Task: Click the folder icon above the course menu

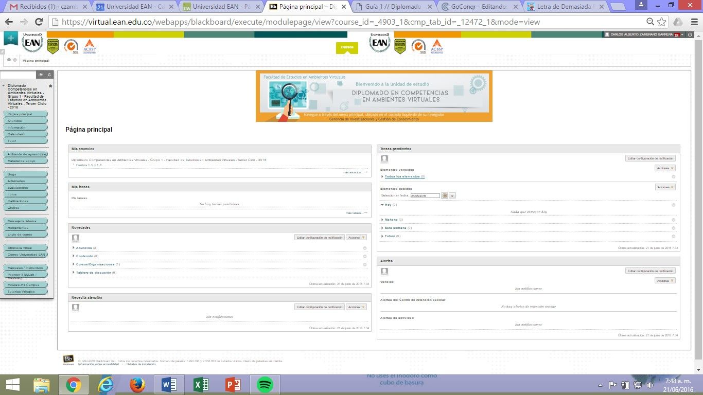Action: click(41, 75)
